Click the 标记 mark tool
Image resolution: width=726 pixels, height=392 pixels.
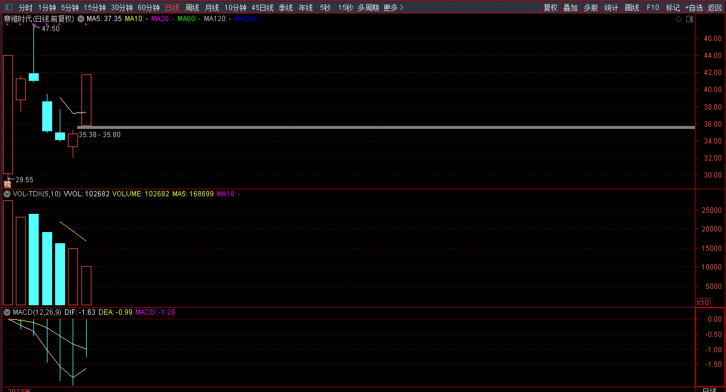pyautogui.click(x=673, y=8)
